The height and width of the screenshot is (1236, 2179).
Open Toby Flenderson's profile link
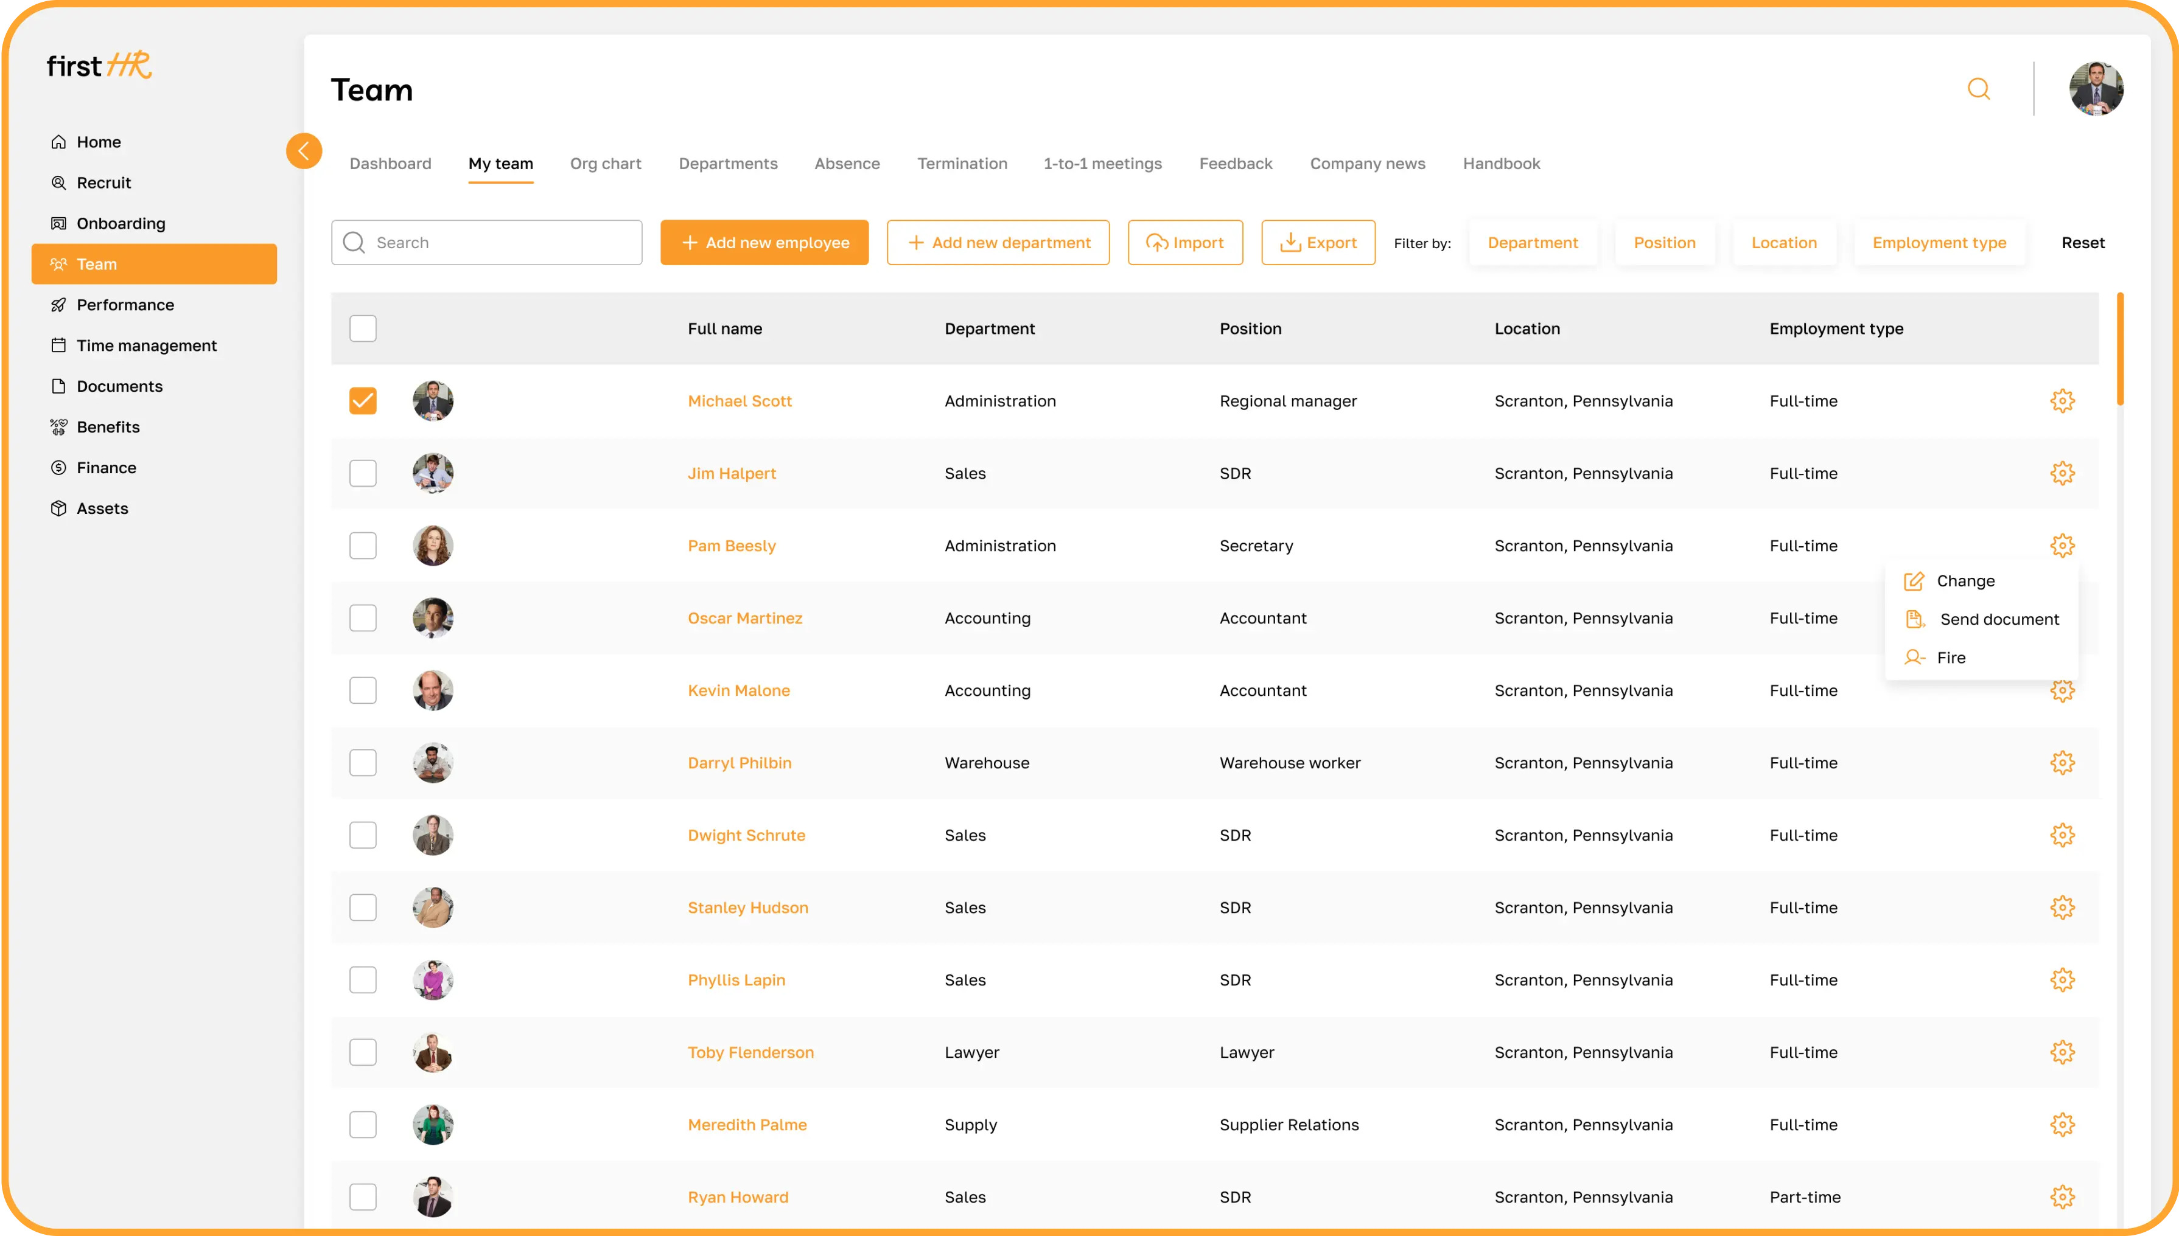click(x=750, y=1052)
